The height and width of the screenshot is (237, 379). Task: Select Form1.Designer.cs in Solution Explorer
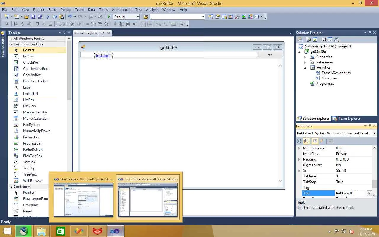click(x=336, y=73)
